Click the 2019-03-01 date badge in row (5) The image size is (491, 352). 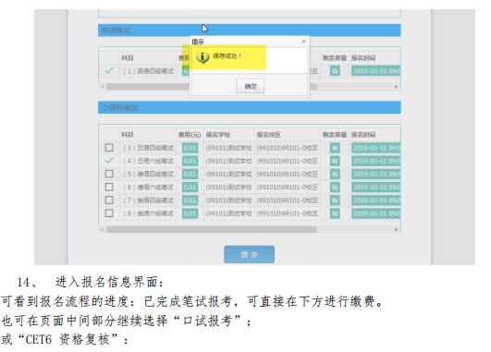coord(375,174)
